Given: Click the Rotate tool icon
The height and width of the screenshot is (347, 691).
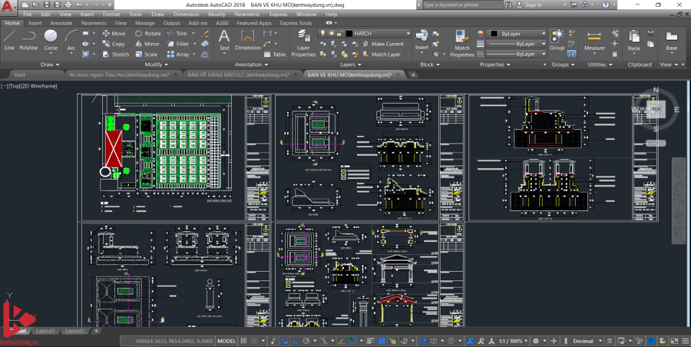Looking at the screenshot, I should [140, 34].
